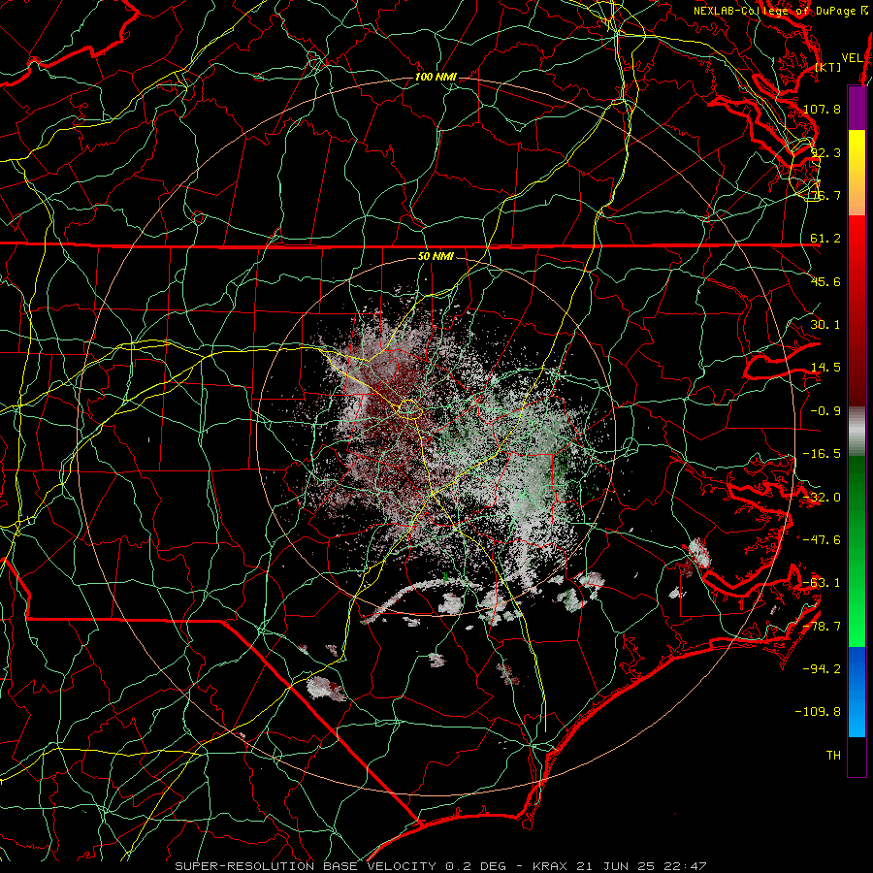This screenshot has width=873, height=873.
Task: Select the -16.5 velocity value
Action: tap(822, 454)
